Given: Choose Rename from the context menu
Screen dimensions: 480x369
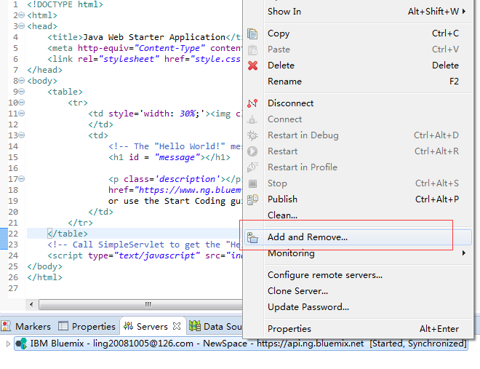Looking at the screenshot, I should click(358, 82).
